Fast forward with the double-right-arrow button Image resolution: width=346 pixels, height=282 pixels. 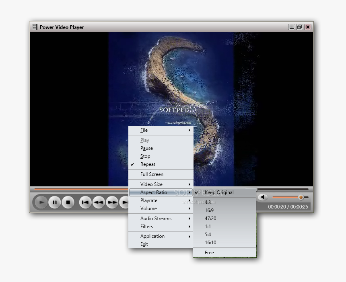pyautogui.click(x=112, y=202)
